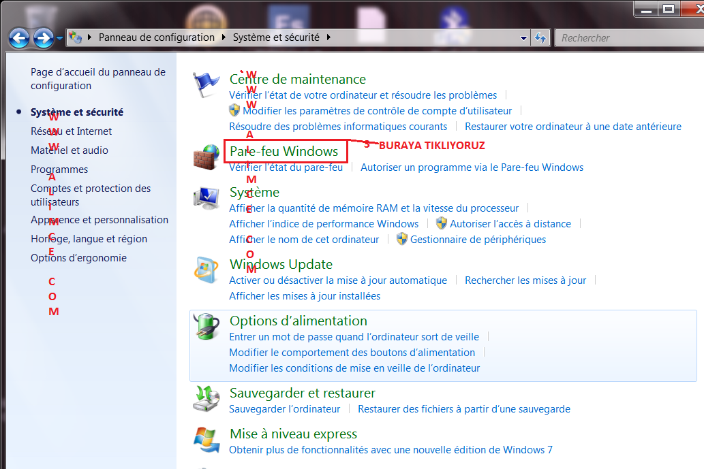Expand arrow after Panneau de configuration breadcrumb
The height and width of the screenshot is (469, 704).
pos(224,37)
